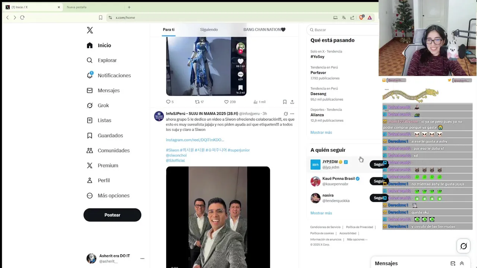The width and height of the screenshot is (477, 268).
Task: Click the Postear button
Action: pos(112,215)
